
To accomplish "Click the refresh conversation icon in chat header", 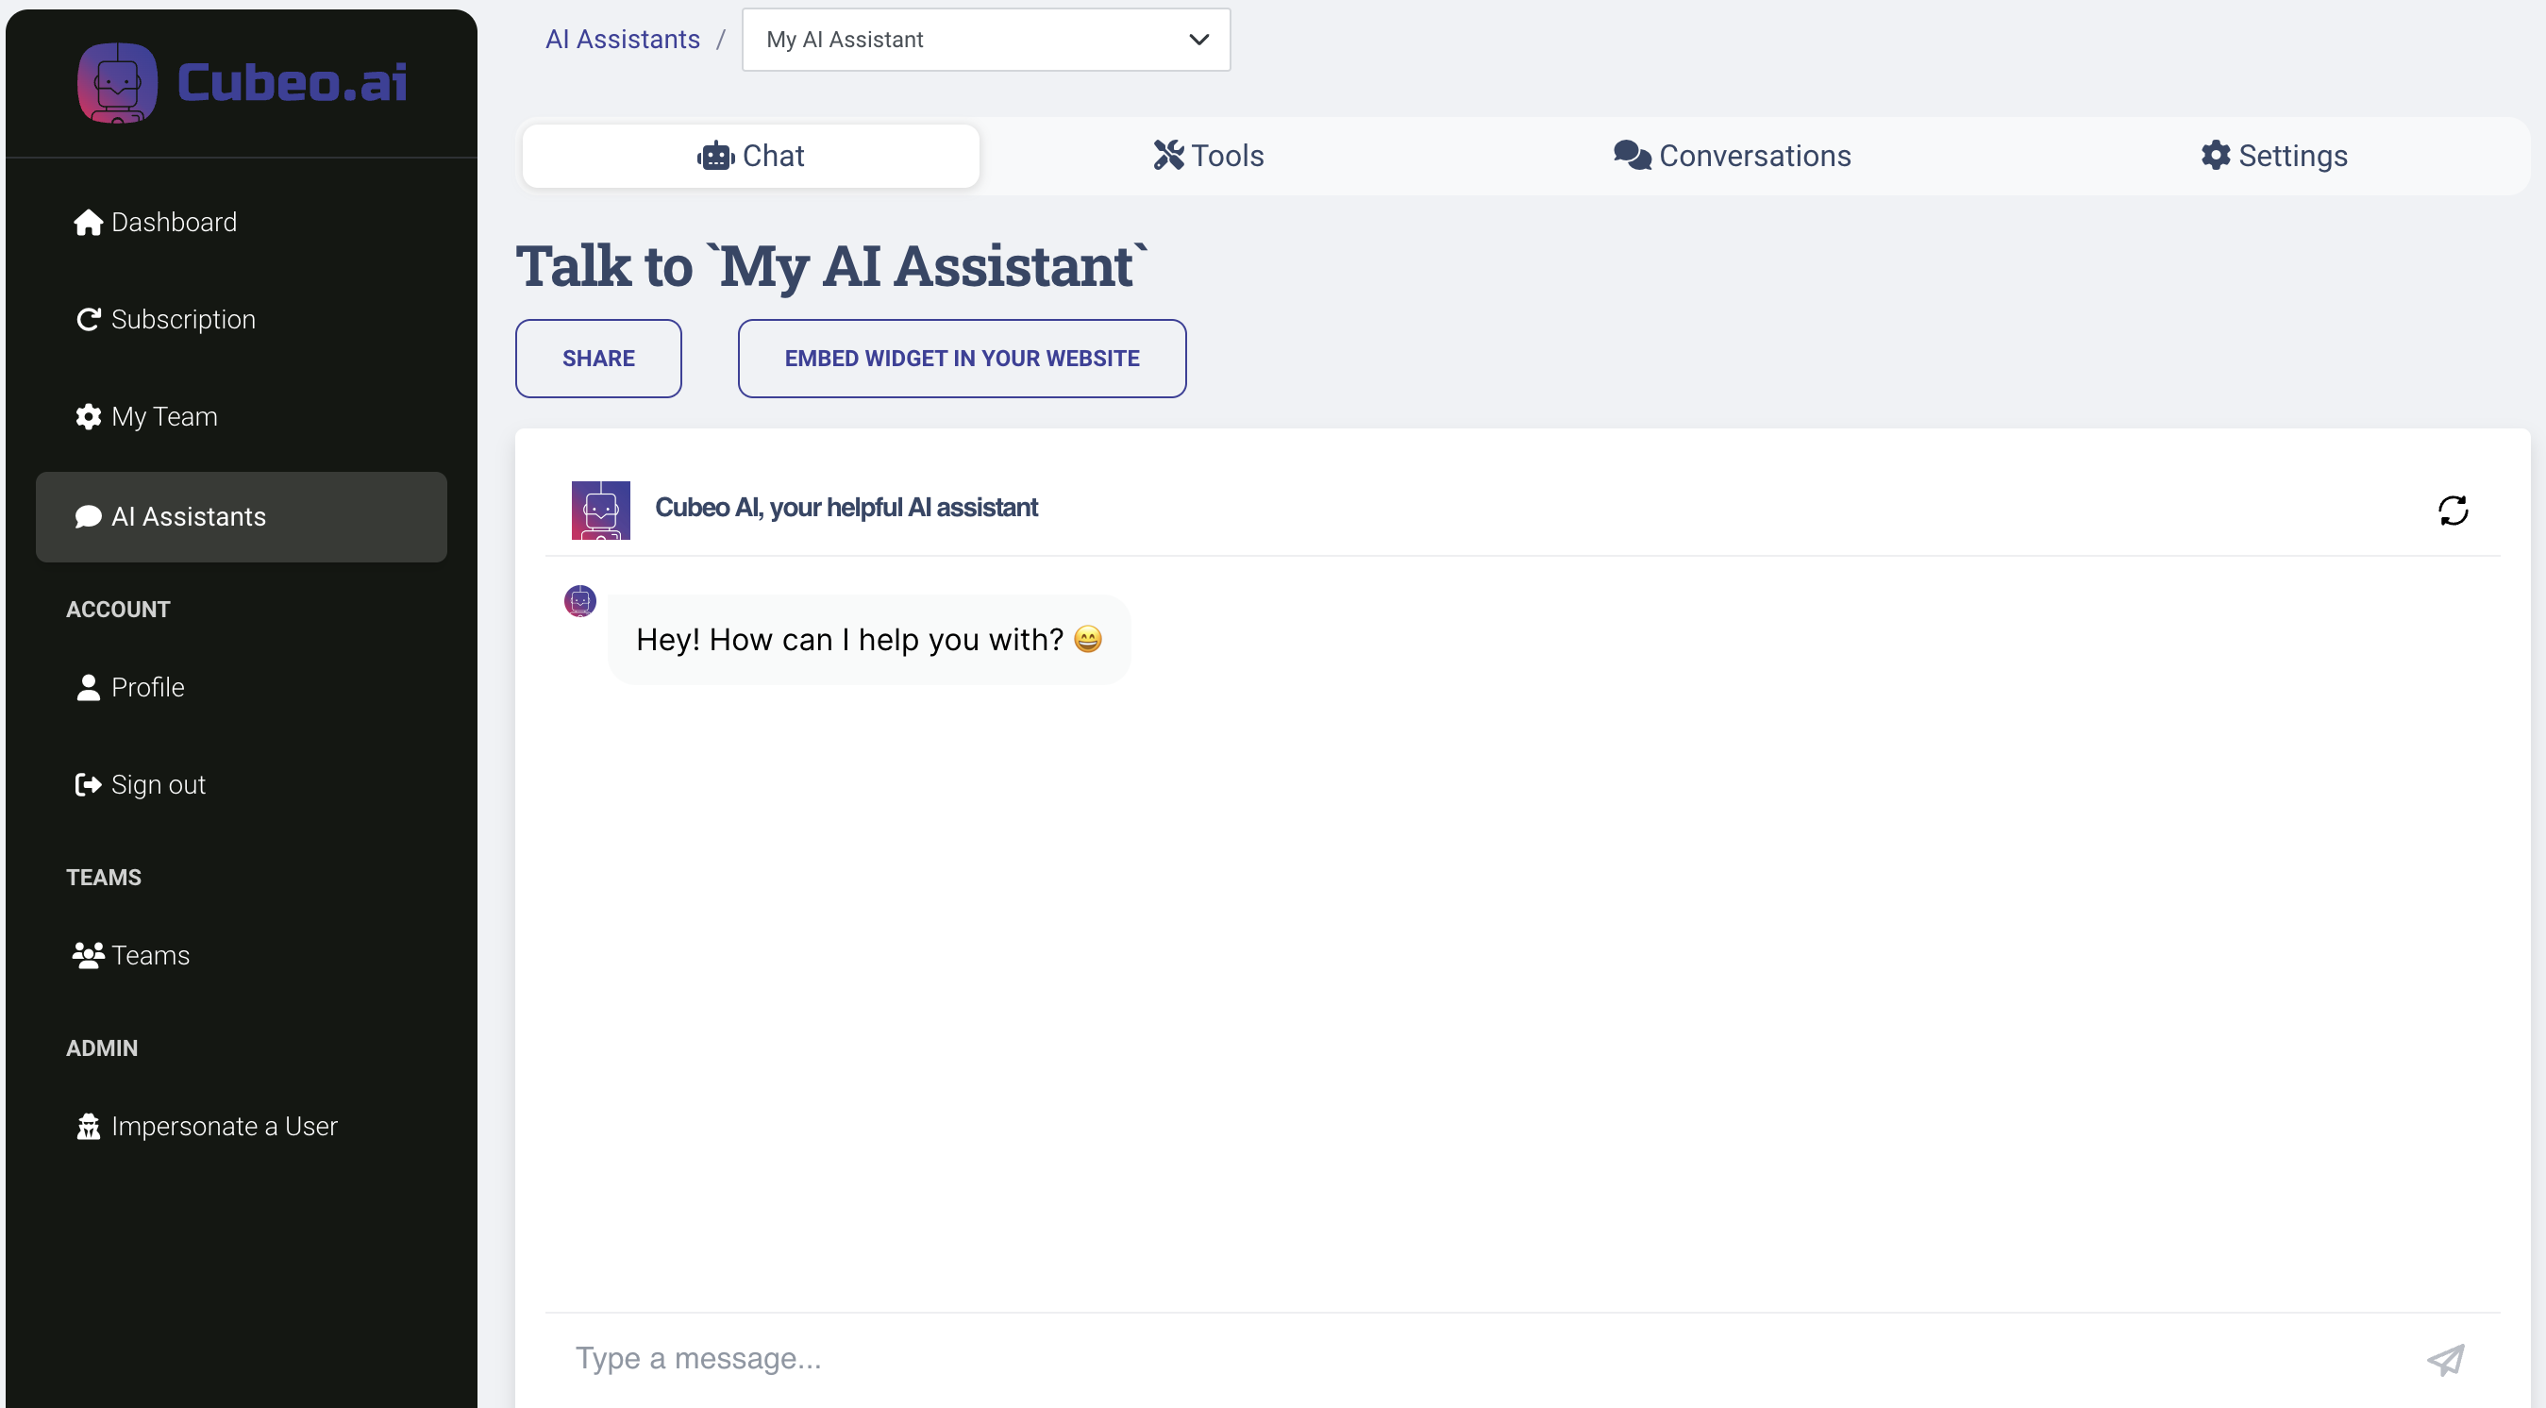I will 2453,510.
